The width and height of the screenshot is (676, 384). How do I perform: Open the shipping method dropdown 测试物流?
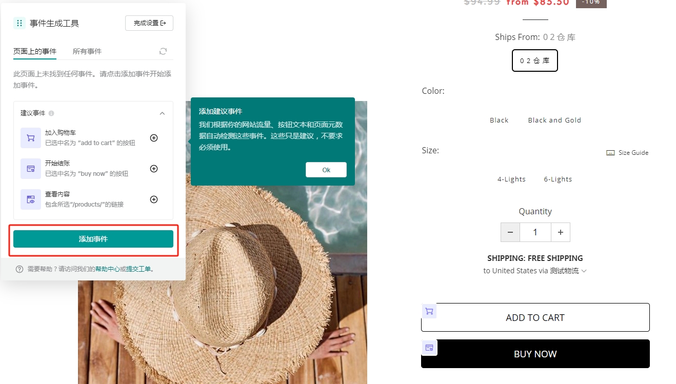click(568, 271)
